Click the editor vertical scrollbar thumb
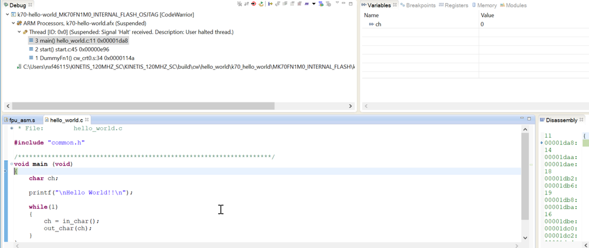589x248 pixels. (x=525, y=176)
